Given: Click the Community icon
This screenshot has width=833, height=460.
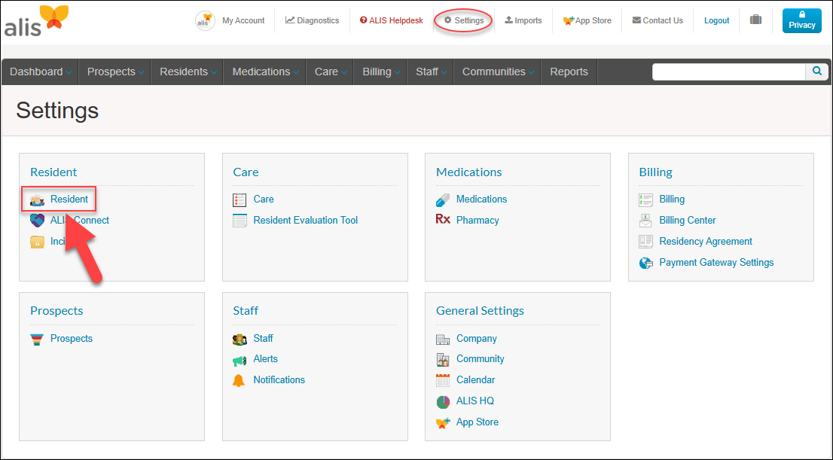Looking at the screenshot, I should pyautogui.click(x=443, y=360).
